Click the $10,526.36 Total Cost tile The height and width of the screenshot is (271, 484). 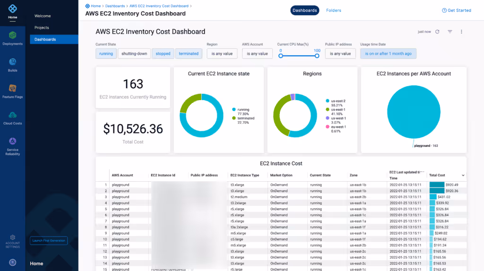[133, 133]
